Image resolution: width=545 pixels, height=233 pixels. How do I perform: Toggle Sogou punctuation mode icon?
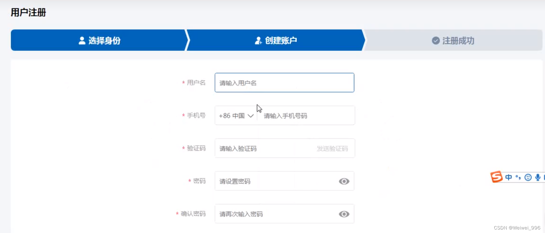518,178
